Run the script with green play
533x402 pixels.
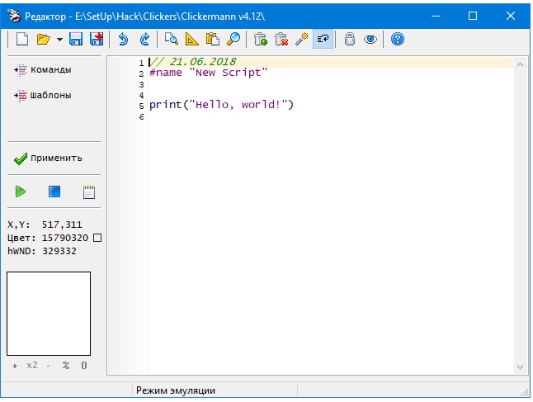click(x=21, y=192)
